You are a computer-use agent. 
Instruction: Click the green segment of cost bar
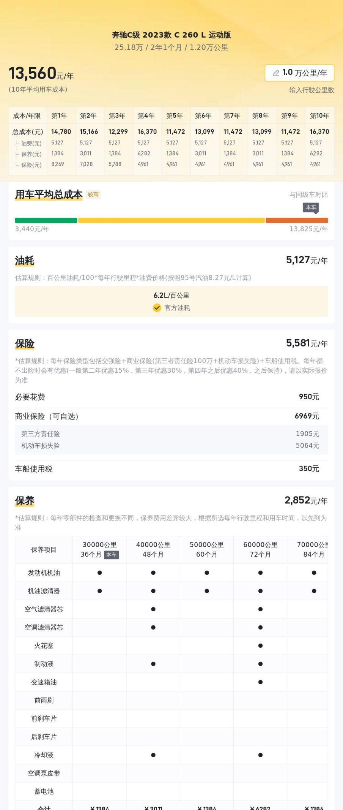pyautogui.click(x=46, y=220)
